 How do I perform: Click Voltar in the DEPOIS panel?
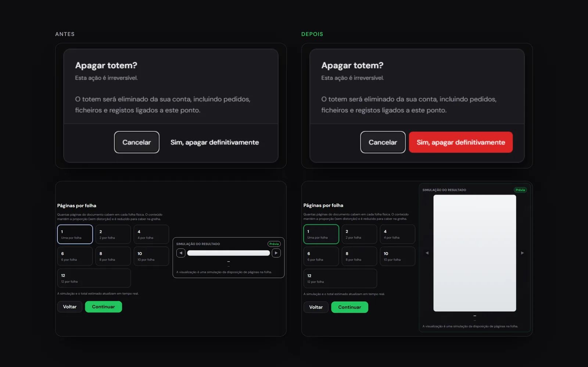[316, 307]
